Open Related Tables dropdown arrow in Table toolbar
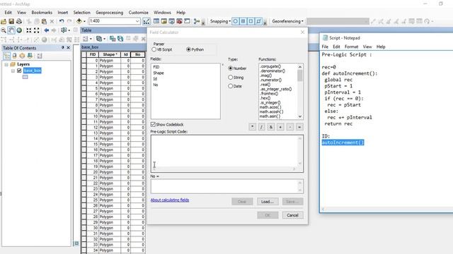453x254 pixels. click(104, 39)
